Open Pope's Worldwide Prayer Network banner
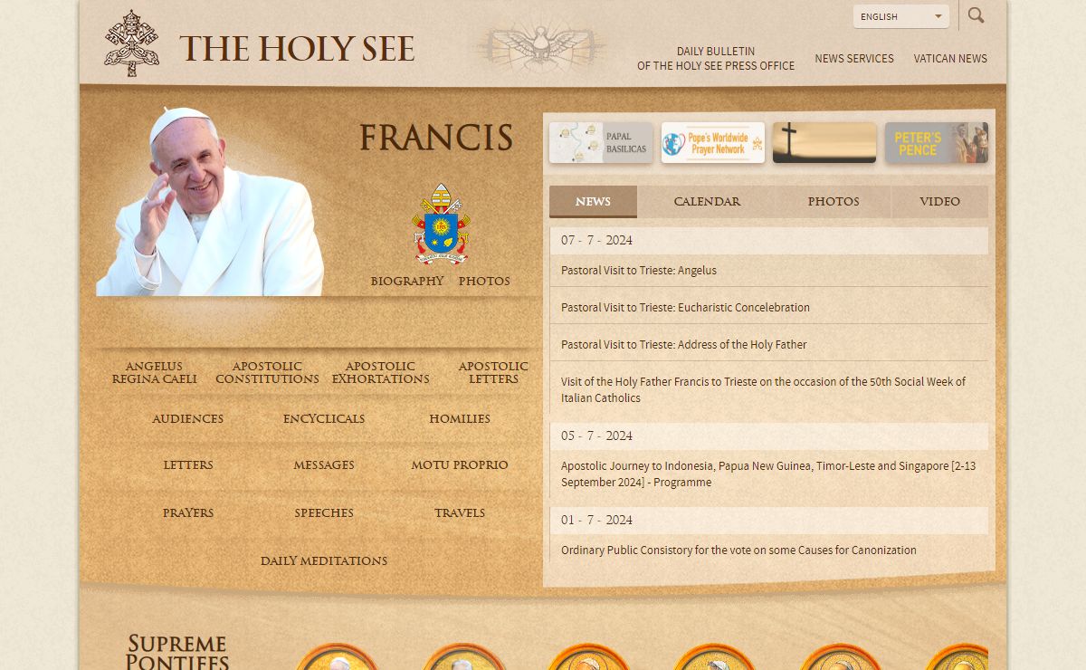The image size is (1086, 670). (713, 143)
